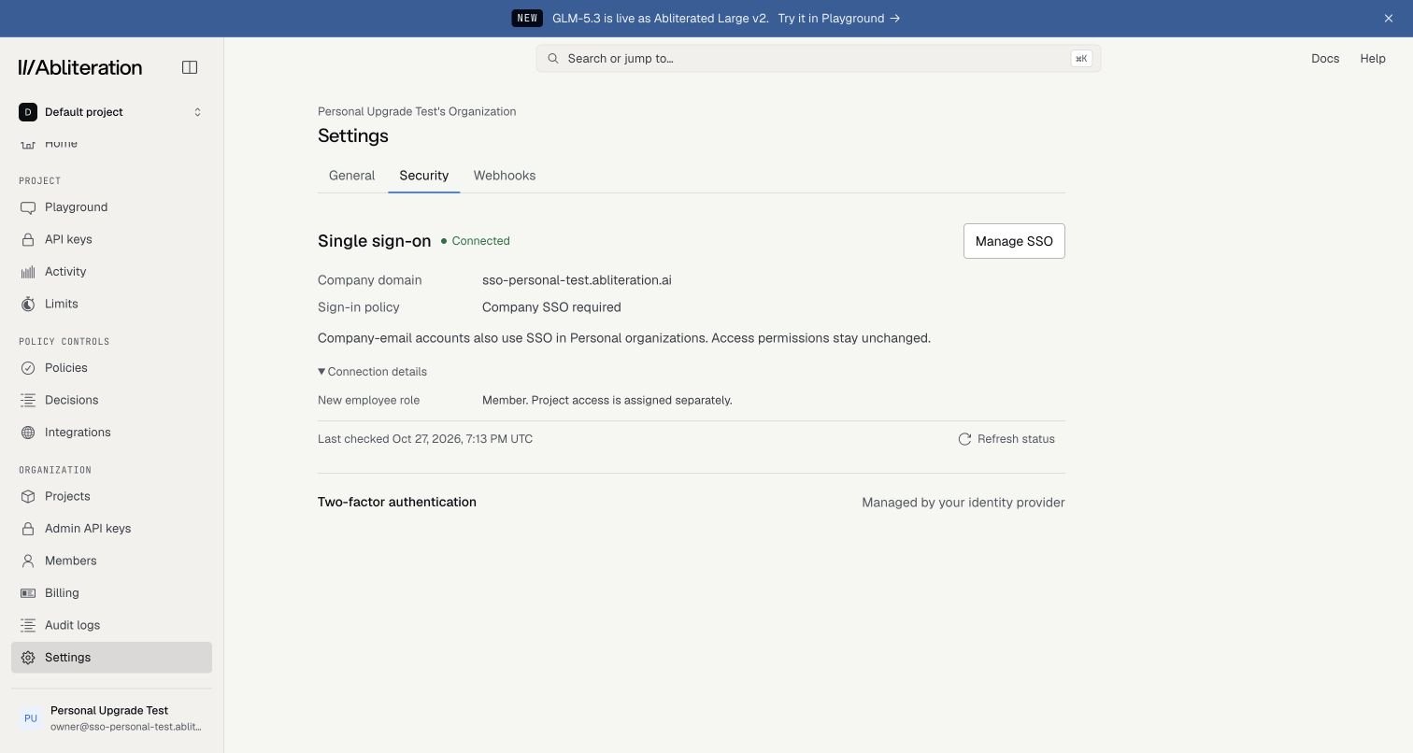Click the Audit logs list icon

tap(28, 625)
